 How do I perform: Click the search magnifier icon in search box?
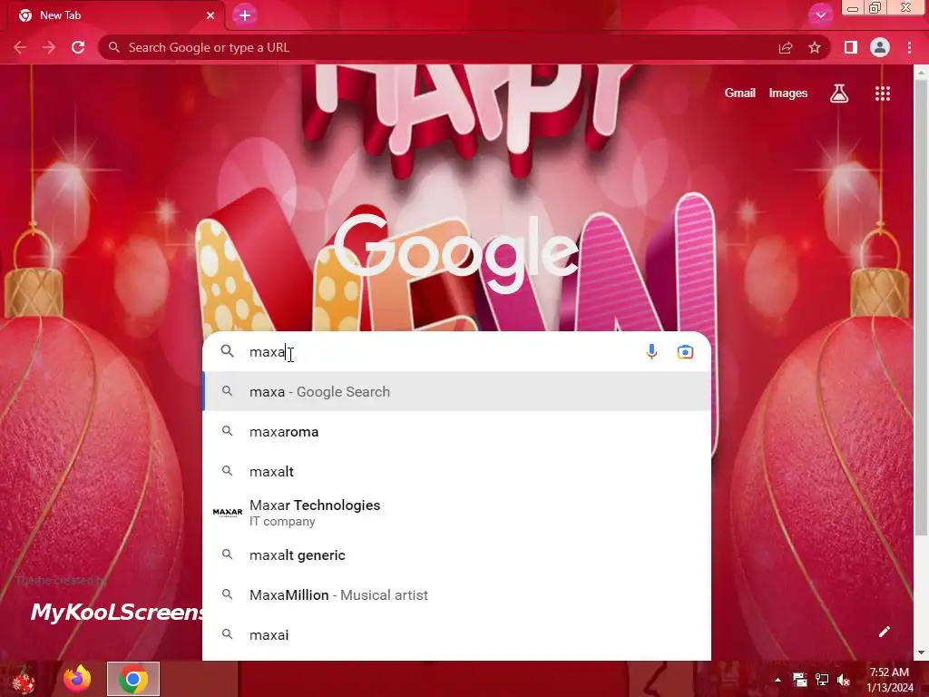228,351
